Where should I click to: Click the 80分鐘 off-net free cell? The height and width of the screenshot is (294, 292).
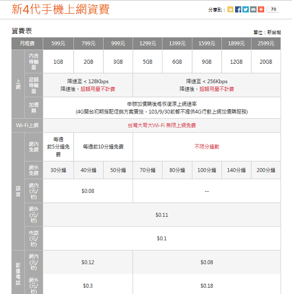177,170
